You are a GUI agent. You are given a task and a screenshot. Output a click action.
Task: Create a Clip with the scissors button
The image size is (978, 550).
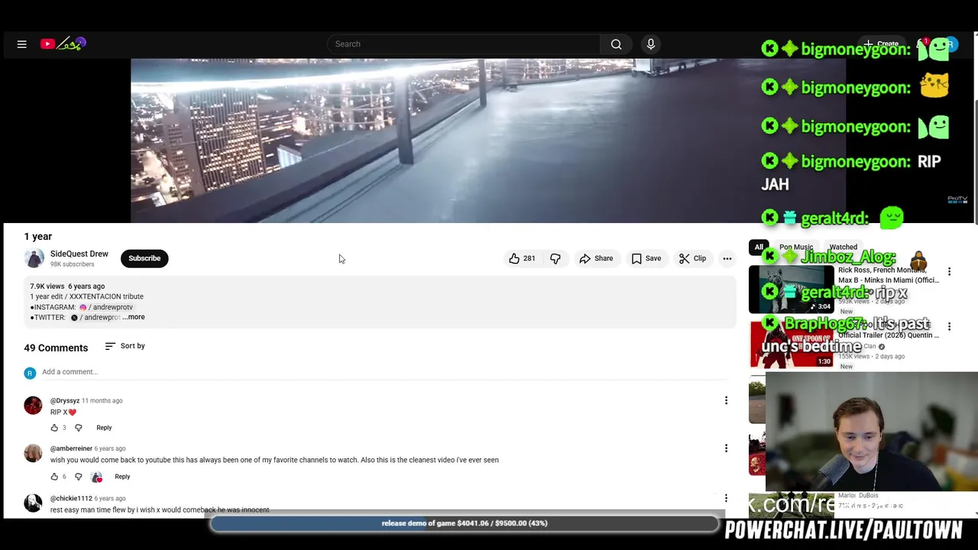point(693,258)
